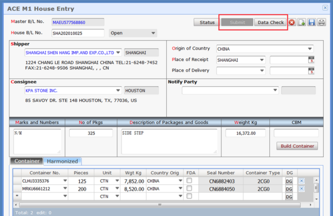Click the House B/L No. input field
The height and width of the screenshot is (216, 333).
78,33
